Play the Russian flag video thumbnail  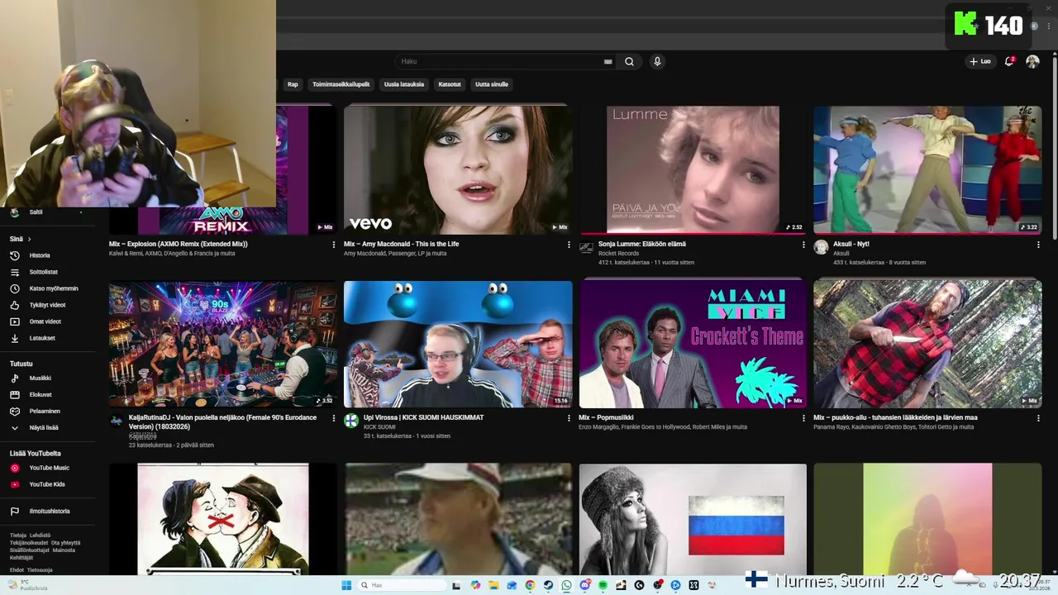pos(693,519)
